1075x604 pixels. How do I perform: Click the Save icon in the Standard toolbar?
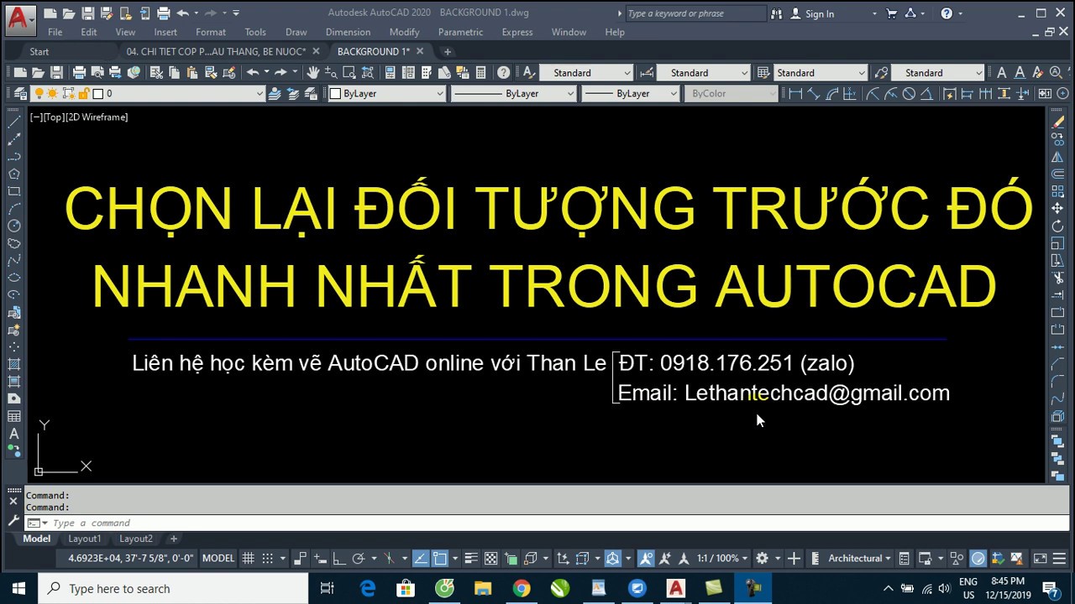[56, 72]
